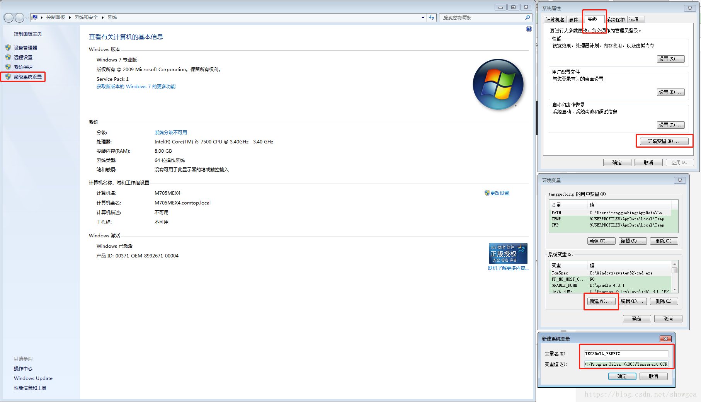The image size is (701, 402).
Task: Select the GRADLE_HOME system variable row
Action: click(x=611, y=285)
